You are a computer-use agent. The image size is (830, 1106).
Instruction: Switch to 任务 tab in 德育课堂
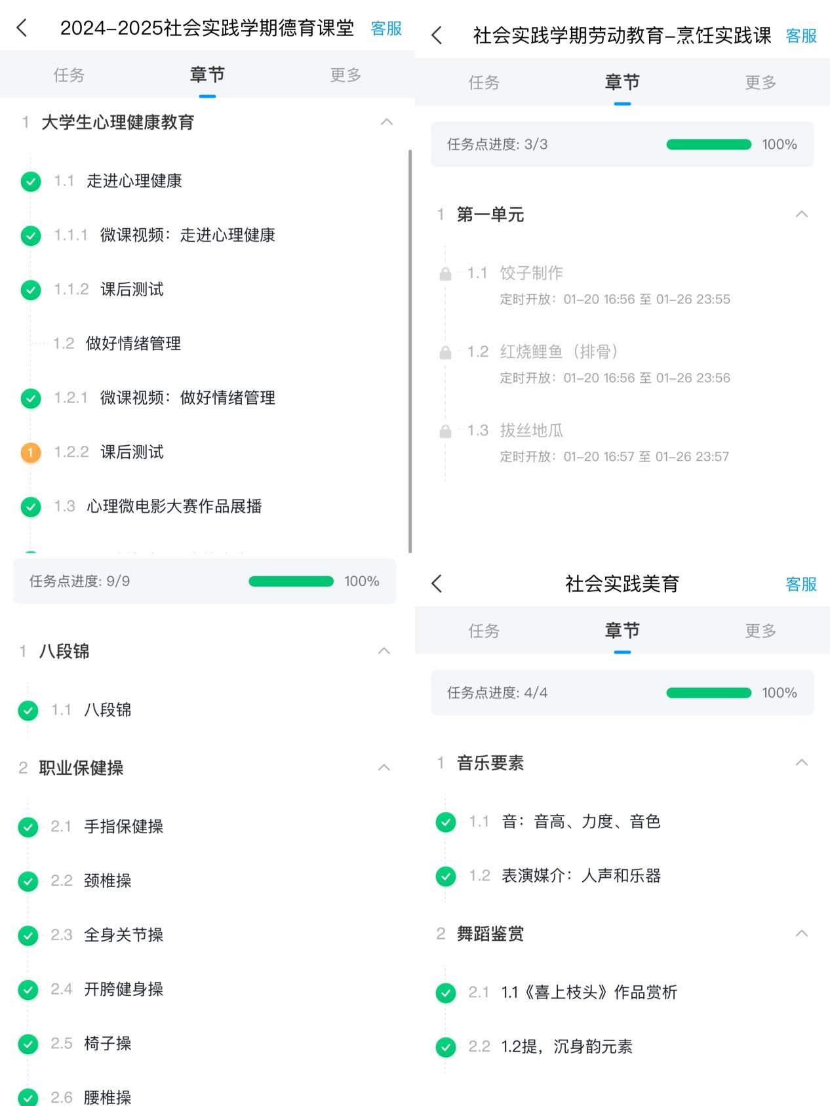69,75
